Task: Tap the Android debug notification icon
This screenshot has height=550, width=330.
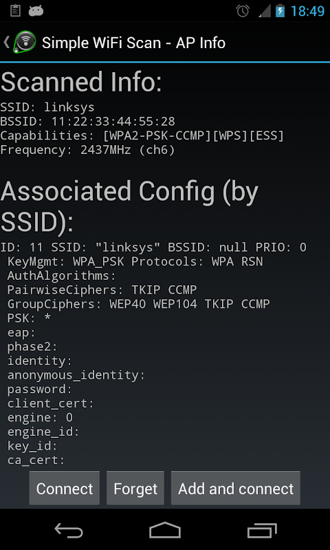Action: tap(36, 11)
